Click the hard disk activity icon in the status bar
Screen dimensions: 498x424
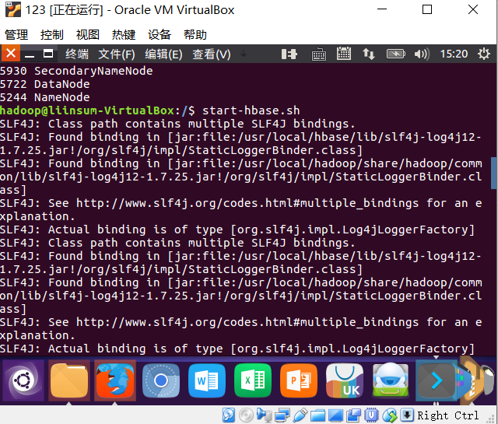(x=229, y=415)
